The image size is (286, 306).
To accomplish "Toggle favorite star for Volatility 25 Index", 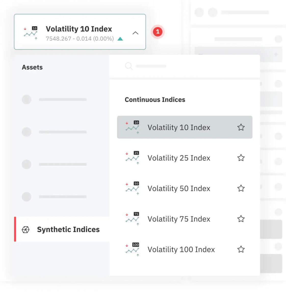I will click(x=241, y=158).
